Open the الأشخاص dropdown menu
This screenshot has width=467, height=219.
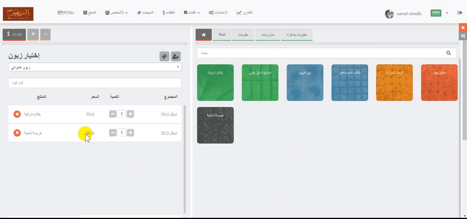(x=116, y=13)
